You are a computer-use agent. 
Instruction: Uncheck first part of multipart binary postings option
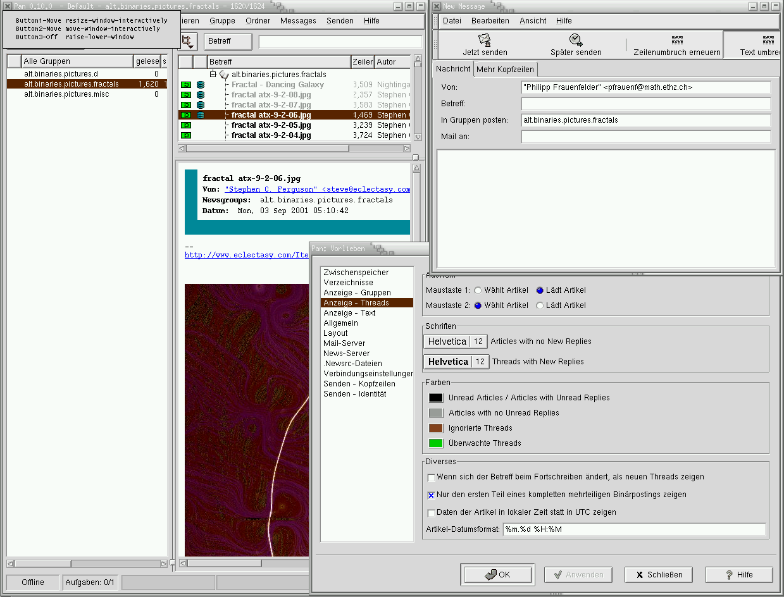point(432,495)
